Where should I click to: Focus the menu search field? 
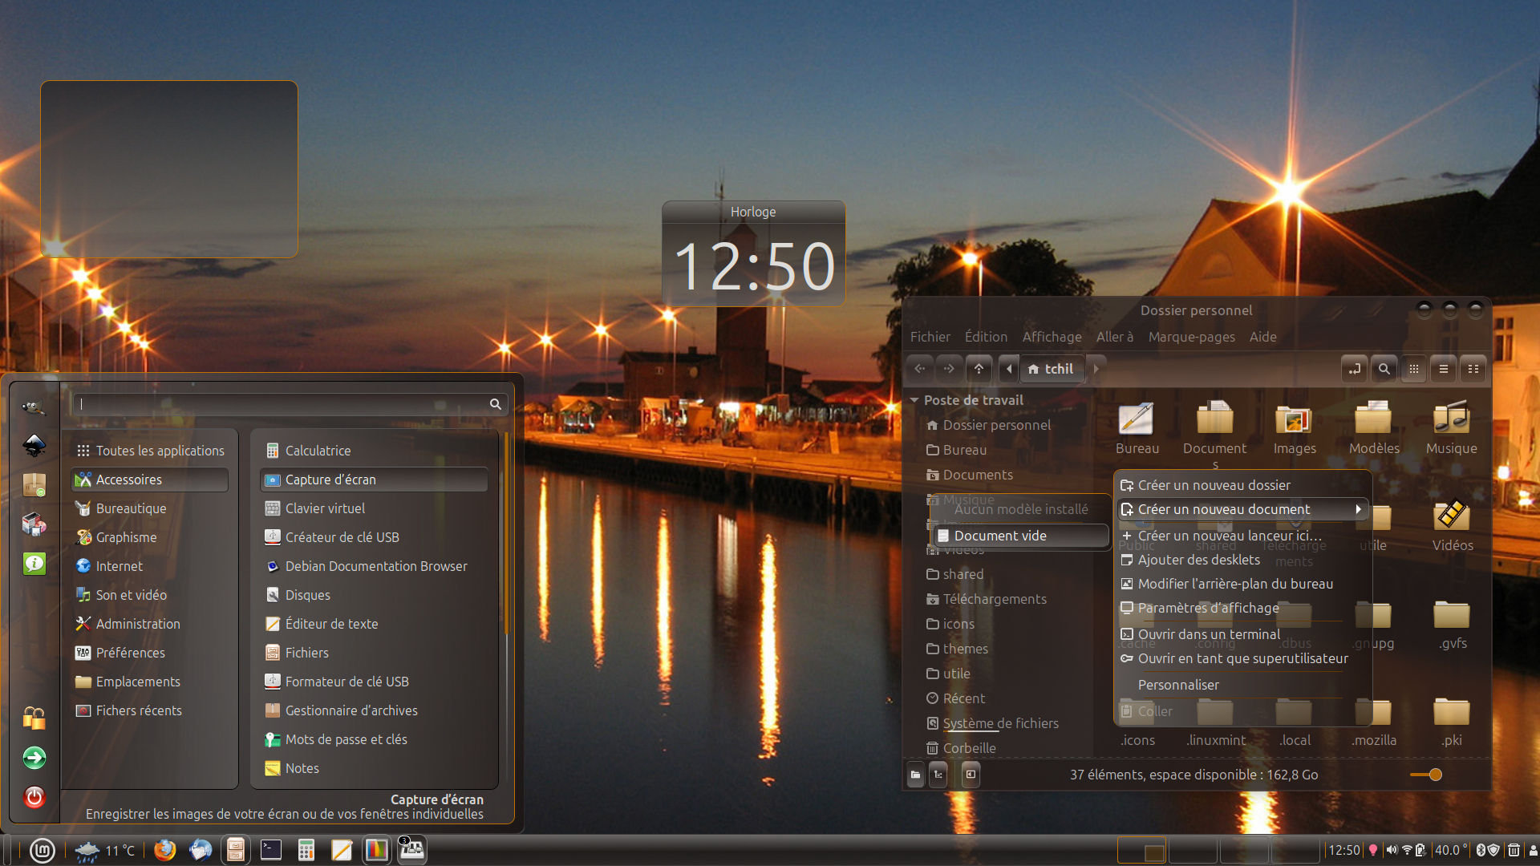click(290, 404)
